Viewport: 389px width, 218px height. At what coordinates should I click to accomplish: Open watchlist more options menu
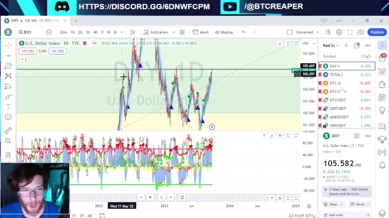(368, 45)
